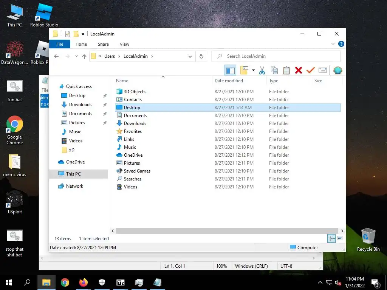Expand the chevron after LocalAdmin in path
Screen dimensions: 387x290
pyautogui.click(x=152, y=56)
